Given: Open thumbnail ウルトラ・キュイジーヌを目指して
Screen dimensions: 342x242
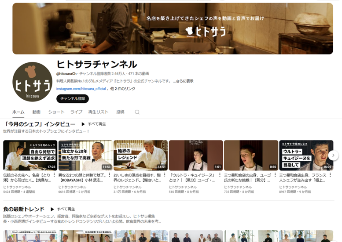Looking at the screenshot, I should 306,155.
